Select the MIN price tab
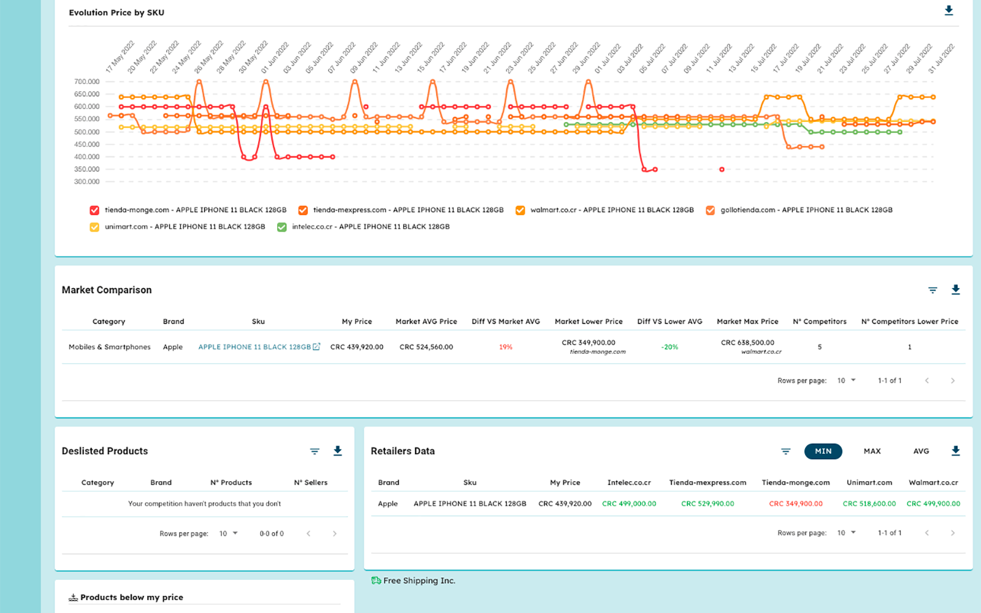The image size is (981, 613). click(x=823, y=451)
